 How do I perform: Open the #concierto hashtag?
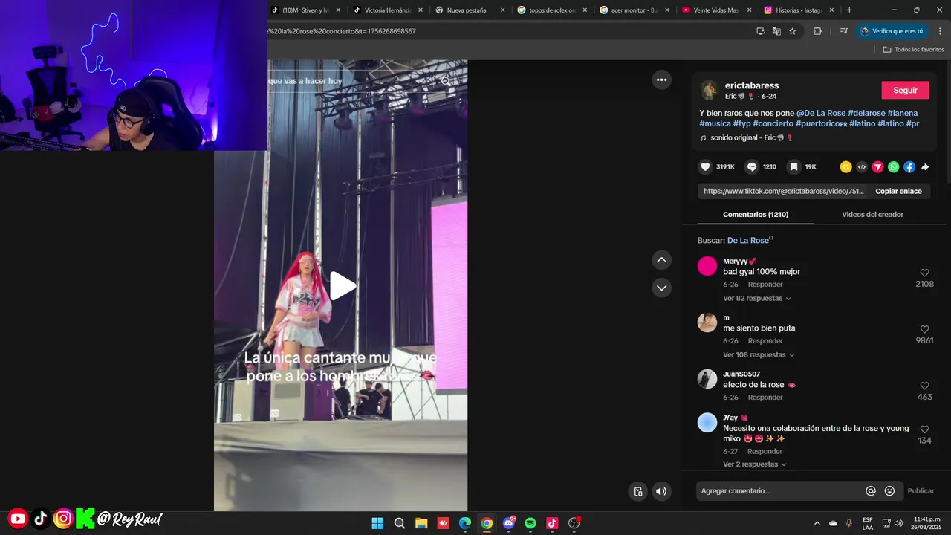pos(773,123)
